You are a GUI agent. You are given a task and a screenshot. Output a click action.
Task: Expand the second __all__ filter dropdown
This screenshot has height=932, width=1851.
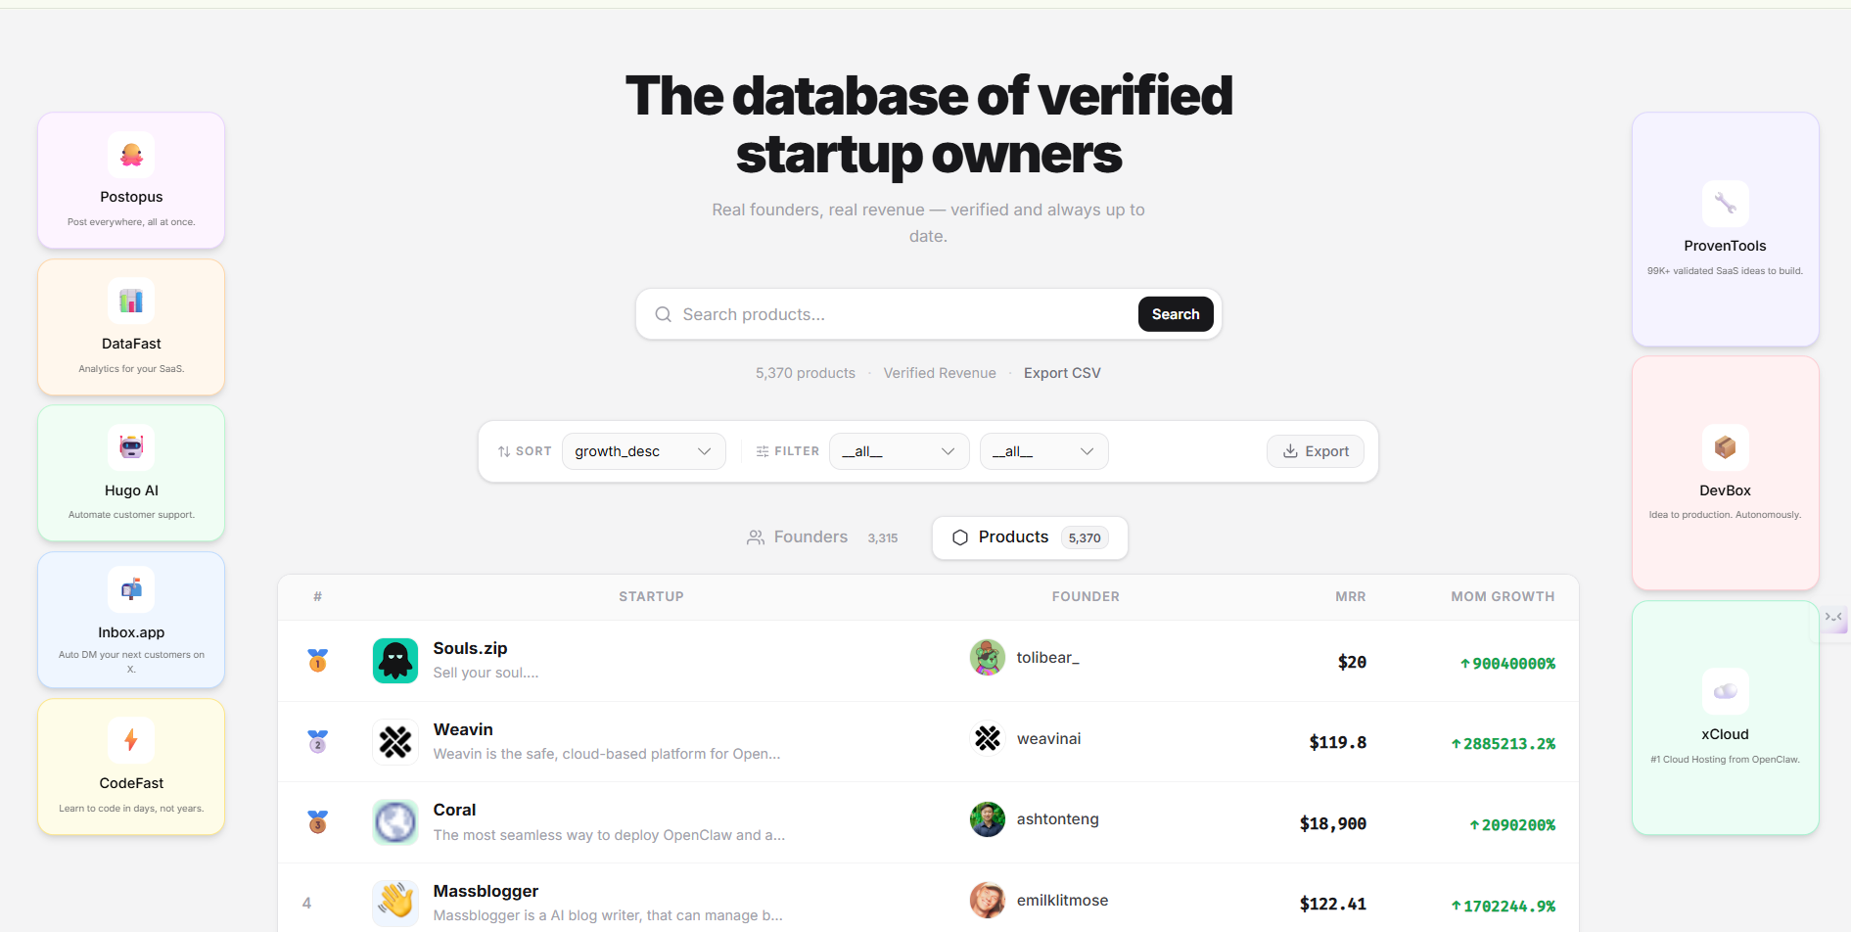pyautogui.click(x=1043, y=451)
